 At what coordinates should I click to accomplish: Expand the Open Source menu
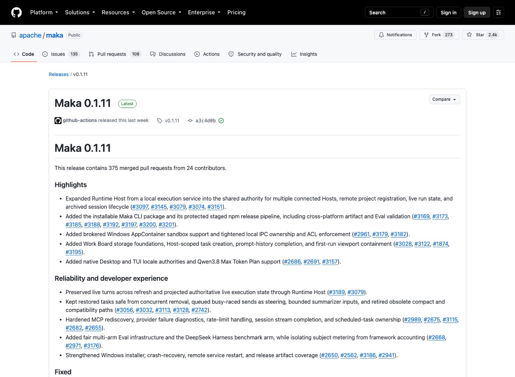[x=161, y=12]
